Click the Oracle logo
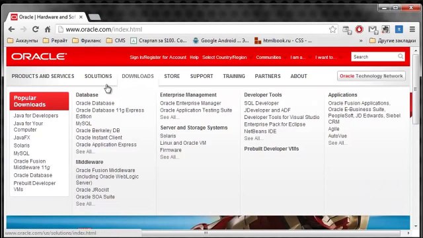This screenshot has width=423, height=238. point(39,56)
